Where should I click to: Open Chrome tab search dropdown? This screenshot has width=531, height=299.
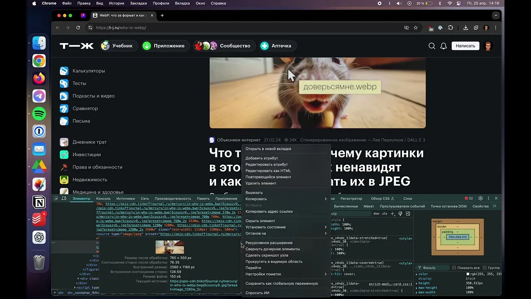click(x=495, y=15)
